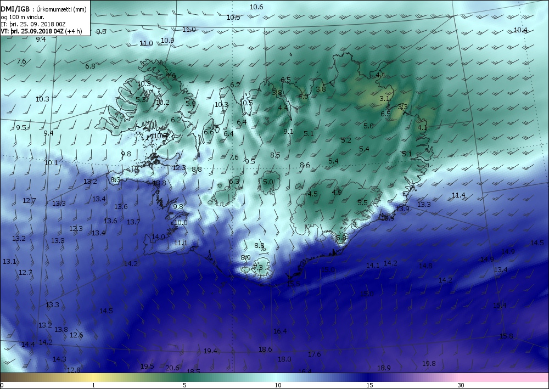
Task: Click the 8.9 value near Mýrdalsjökull
Action: click(245, 257)
